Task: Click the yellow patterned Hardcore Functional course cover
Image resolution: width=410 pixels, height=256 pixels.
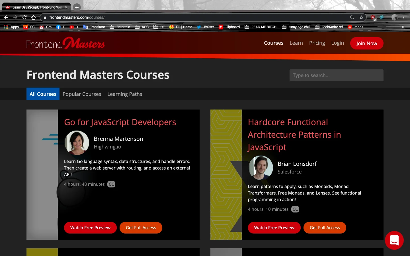Action: (x=226, y=175)
